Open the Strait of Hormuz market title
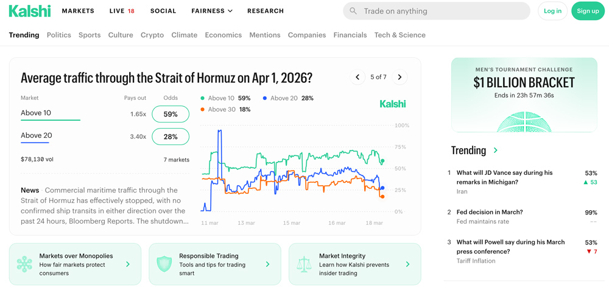The height and width of the screenshot is (287, 609). [166, 78]
